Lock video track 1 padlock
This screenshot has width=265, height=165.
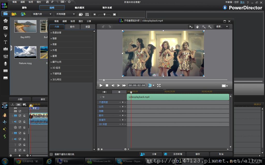(25, 116)
